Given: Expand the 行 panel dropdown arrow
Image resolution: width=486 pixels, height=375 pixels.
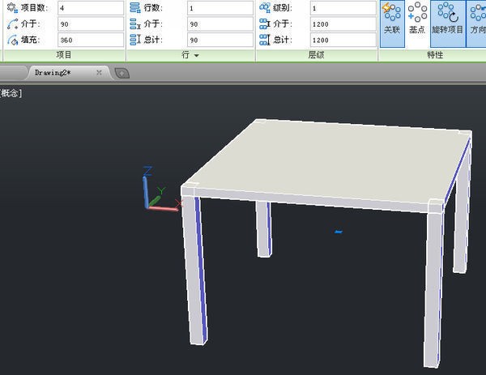Looking at the screenshot, I should [x=196, y=56].
